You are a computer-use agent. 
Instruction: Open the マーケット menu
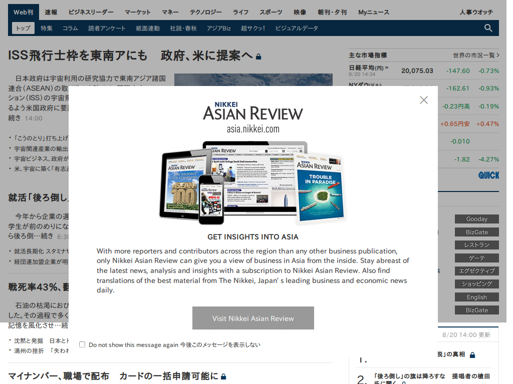138,12
